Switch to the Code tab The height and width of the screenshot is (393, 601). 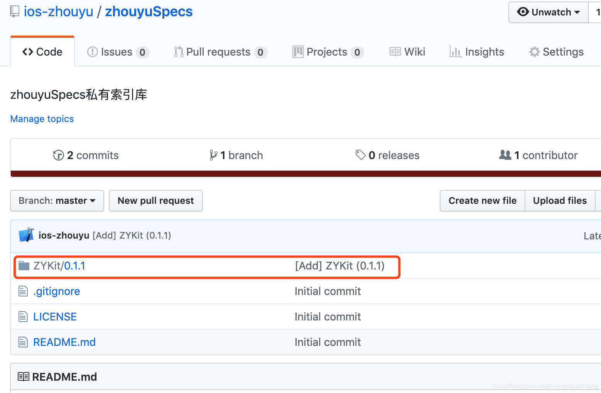tap(42, 52)
